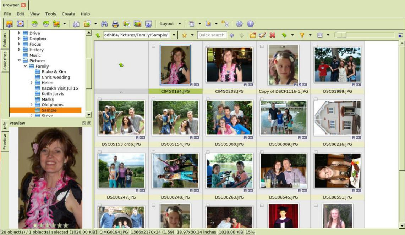This screenshot has width=405, height=235.
Task: Open the Layout dropdown
Action: point(170,24)
